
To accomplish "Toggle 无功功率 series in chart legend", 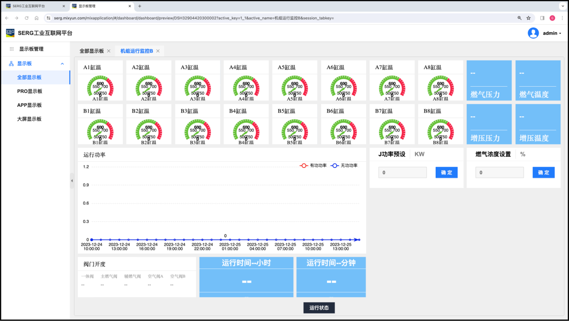I will (344, 166).
